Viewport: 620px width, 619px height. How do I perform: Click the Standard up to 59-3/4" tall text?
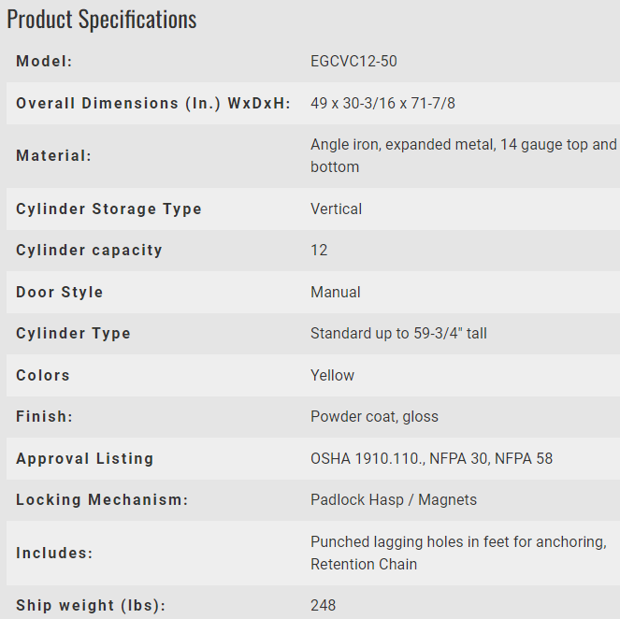click(398, 333)
